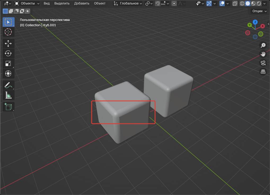Activate the Rotate tool
Image resolution: width=270 pixels, height=195 pixels.
point(8,53)
